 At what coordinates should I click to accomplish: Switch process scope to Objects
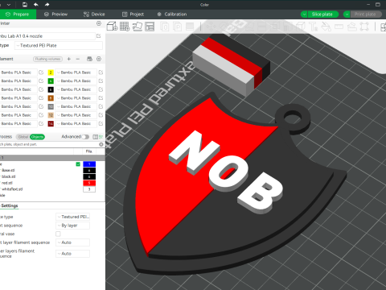37,137
